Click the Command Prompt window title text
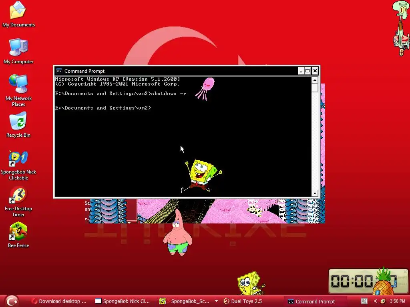The image size is (410, 307). click(84, 71)
